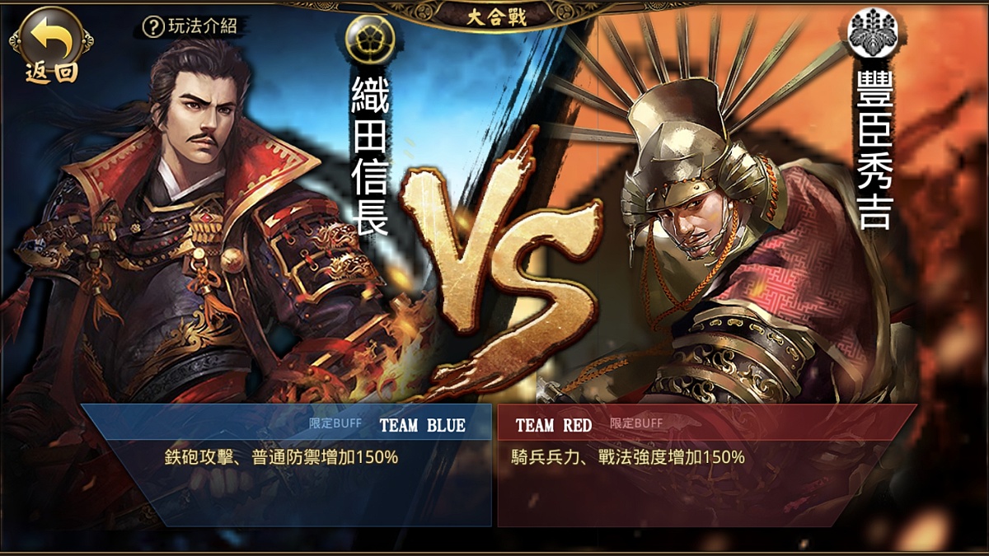Screen dimensions: 989x556
Task: Select the 鉄砲攻擊 buff description
Action: tap(281, 457)
